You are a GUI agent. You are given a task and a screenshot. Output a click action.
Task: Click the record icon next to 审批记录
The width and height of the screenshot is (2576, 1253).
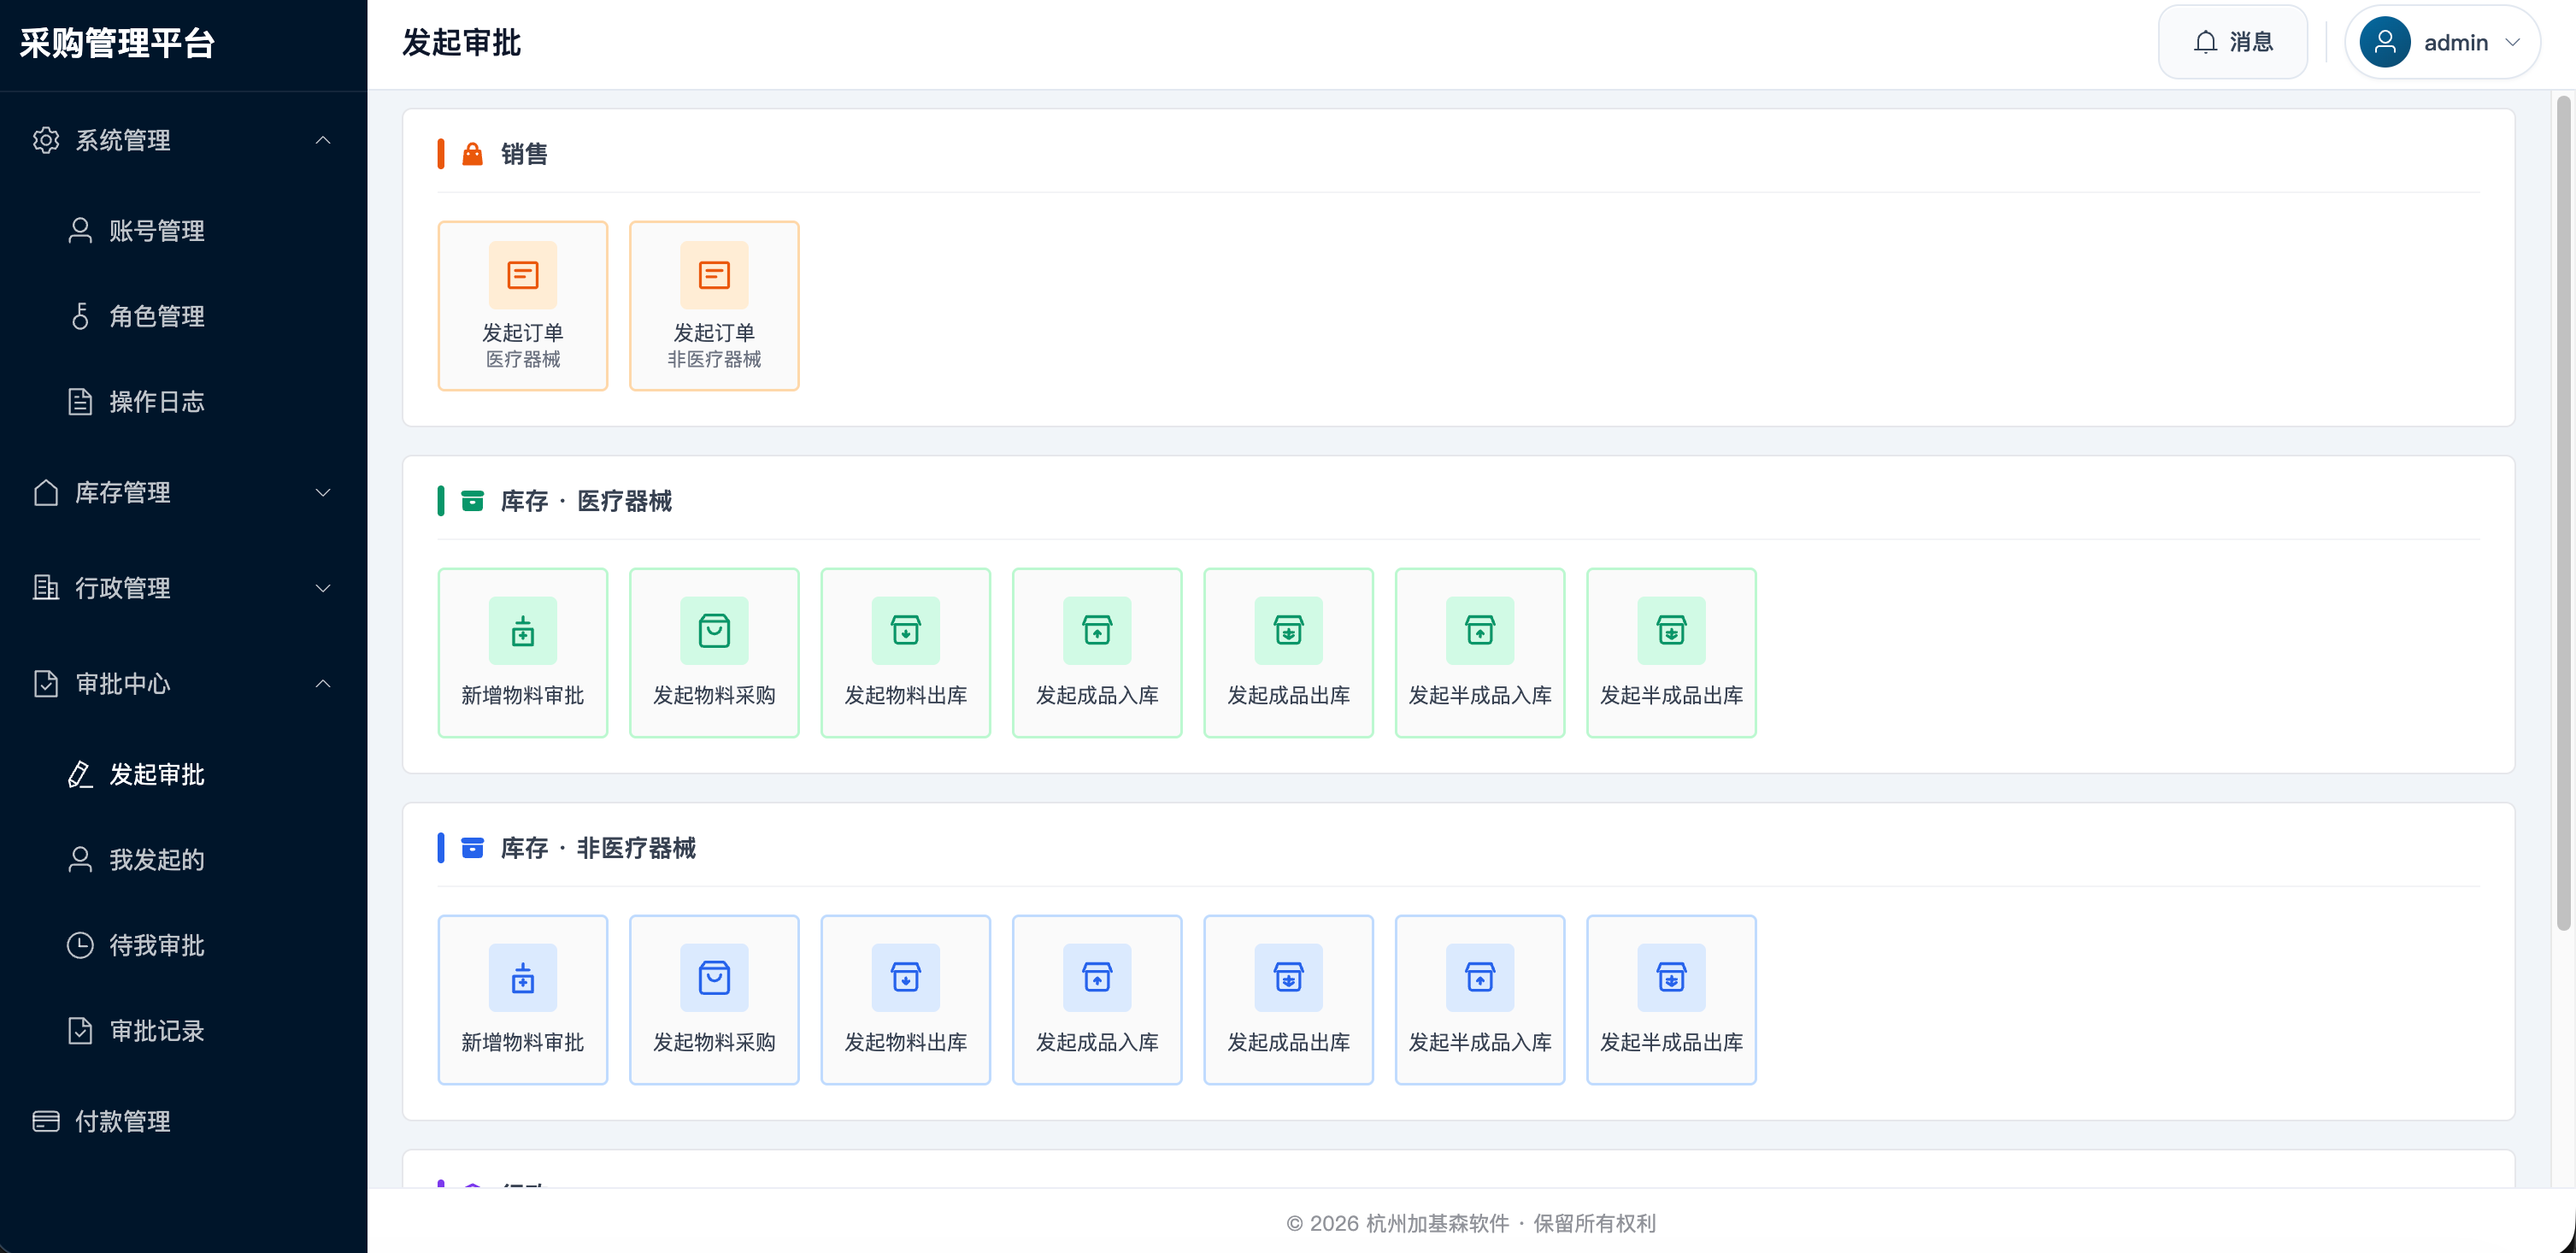(x=80, y=1031)
